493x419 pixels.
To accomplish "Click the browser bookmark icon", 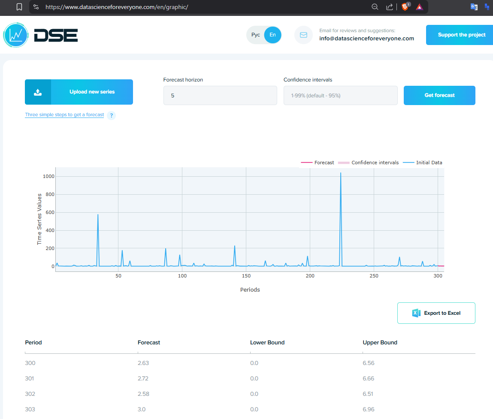I will coord(19,7).
